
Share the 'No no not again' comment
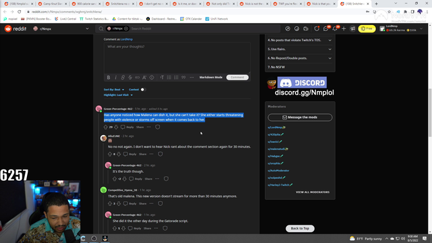142,154
